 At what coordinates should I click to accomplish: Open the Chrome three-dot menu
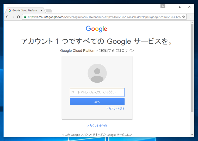(190, 17)
